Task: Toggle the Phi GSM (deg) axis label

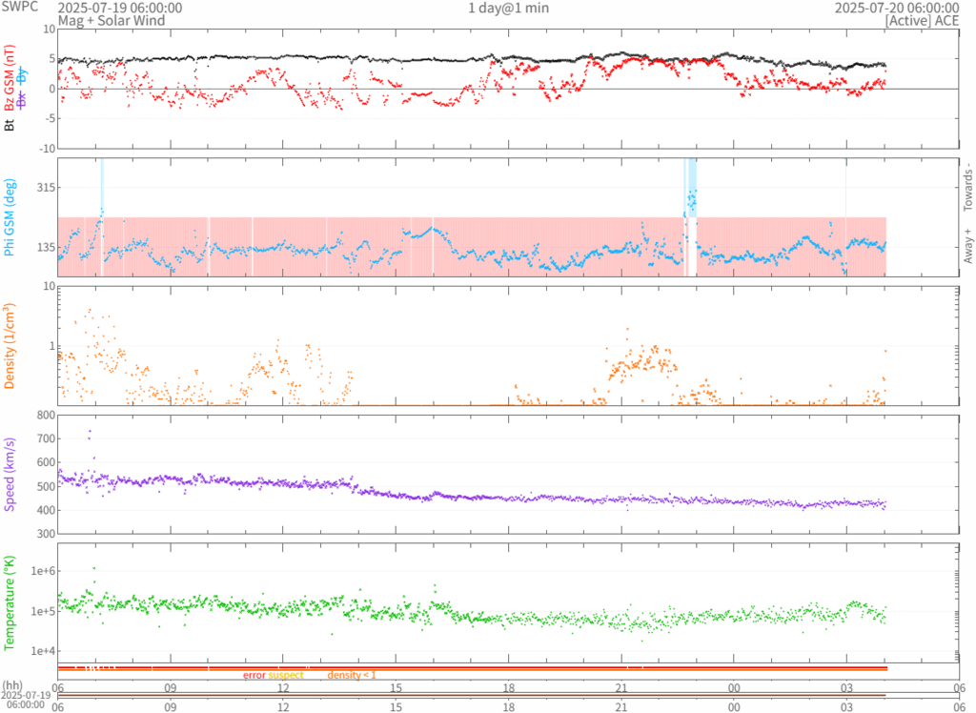Action: coord(10,217)
